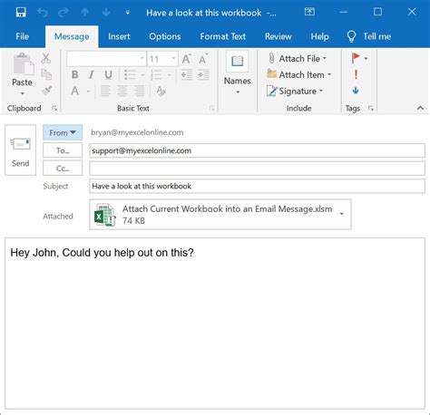Decrease indent of the paragraph

187,74
